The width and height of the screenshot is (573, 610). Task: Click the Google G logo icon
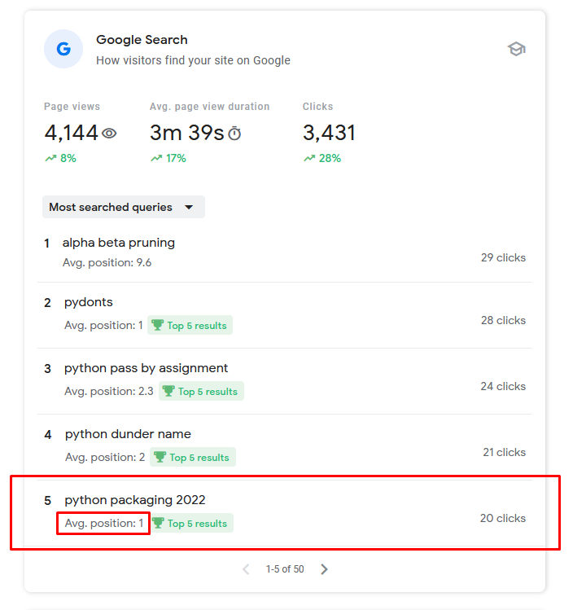(x=63, y=49)
